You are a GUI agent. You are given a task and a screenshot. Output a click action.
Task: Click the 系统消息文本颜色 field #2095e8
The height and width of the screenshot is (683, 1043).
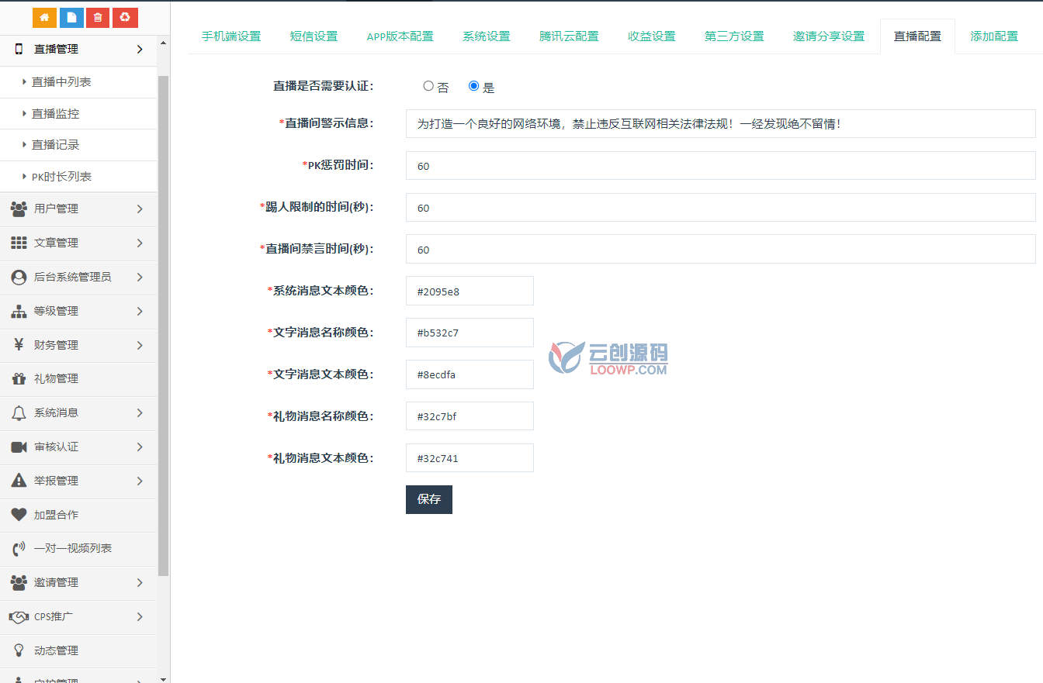coord(470,291)
